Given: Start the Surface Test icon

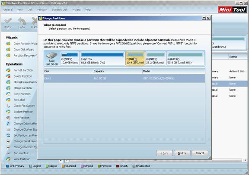Looking at the screenshot, I should pos(8,153).
